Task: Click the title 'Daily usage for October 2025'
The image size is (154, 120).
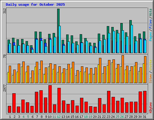Action: click(35, 4)
